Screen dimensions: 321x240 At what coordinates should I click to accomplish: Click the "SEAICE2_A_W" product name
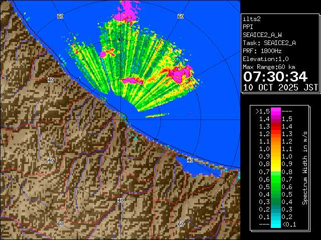(262, 35)
